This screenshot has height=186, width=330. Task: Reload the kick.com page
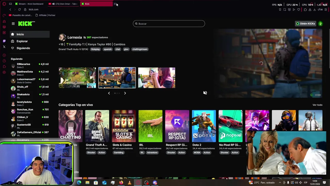point(19,10)
